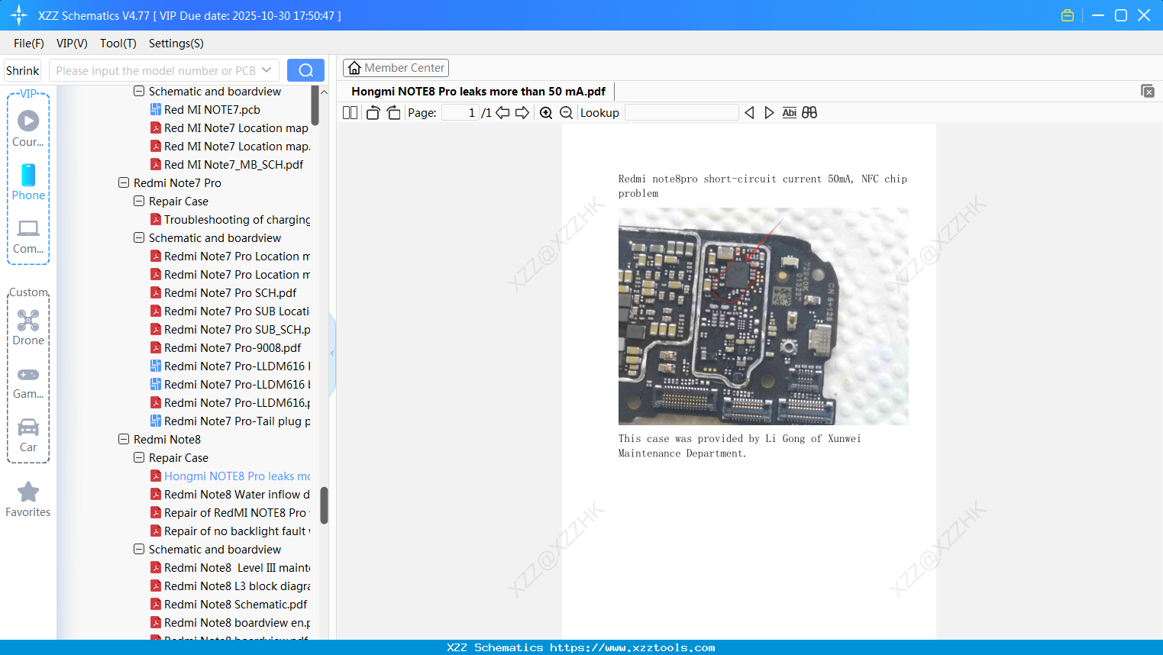
Task: Click the Page number input field
Action: tap(460, 113)
